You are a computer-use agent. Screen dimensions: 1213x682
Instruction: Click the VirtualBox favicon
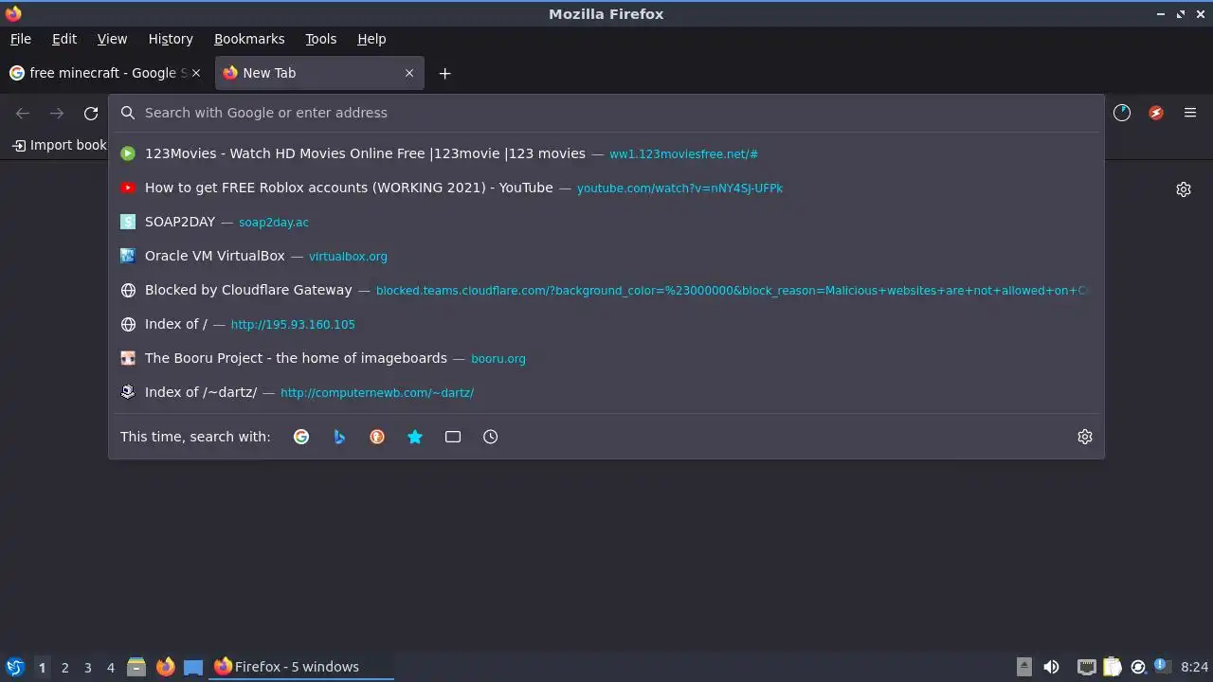click(x=128, y=256)
